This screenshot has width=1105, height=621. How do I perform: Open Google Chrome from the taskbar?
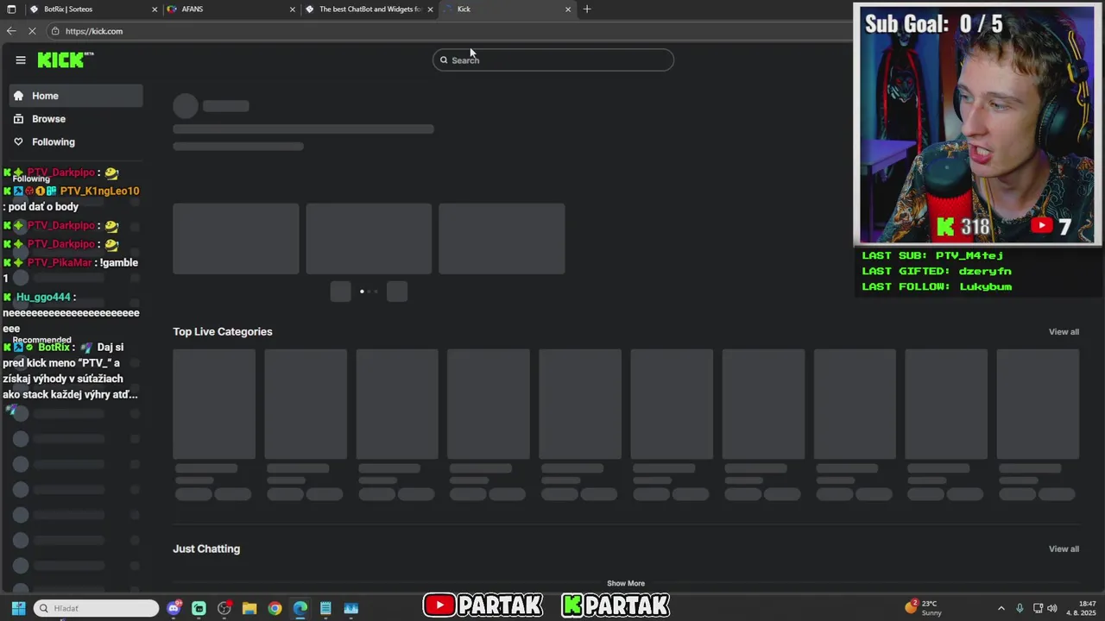pyautogui.click(x=275, y=608)
